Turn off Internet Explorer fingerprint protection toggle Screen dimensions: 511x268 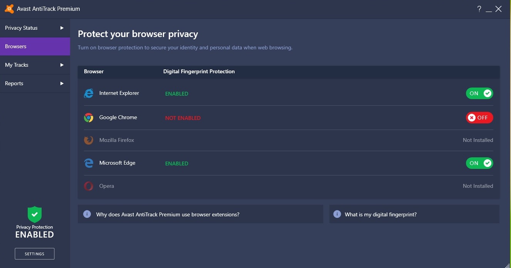(479, 93)
